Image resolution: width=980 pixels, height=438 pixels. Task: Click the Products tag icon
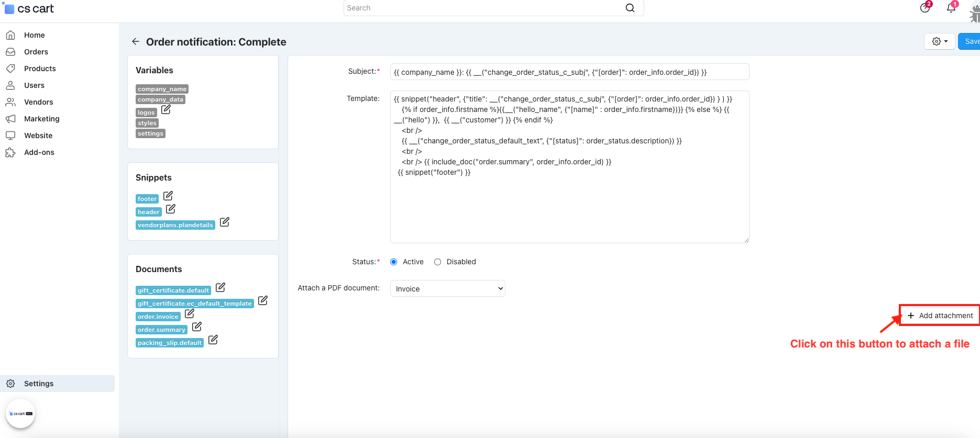tap(10, 69)
